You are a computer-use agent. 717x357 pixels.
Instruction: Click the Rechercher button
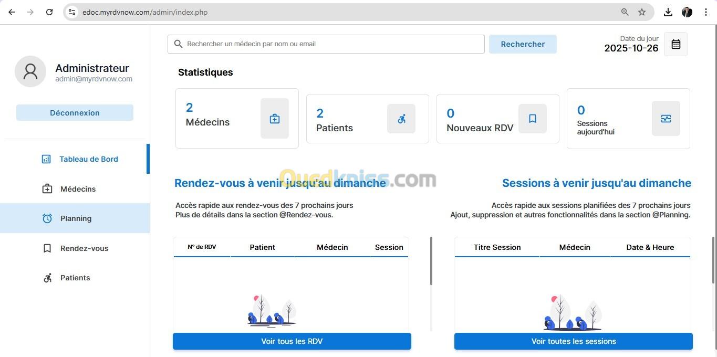pyautogui.click(x=522, y=44)
